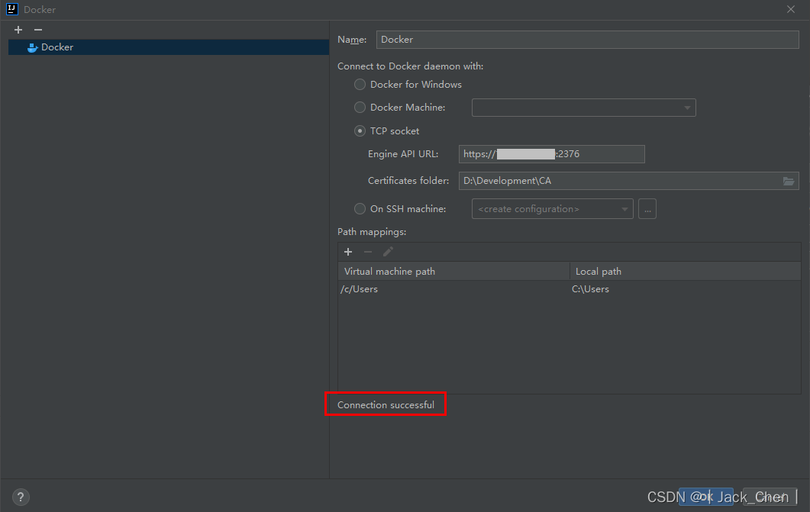Select On SSH machine radio button

pos(360,208)
